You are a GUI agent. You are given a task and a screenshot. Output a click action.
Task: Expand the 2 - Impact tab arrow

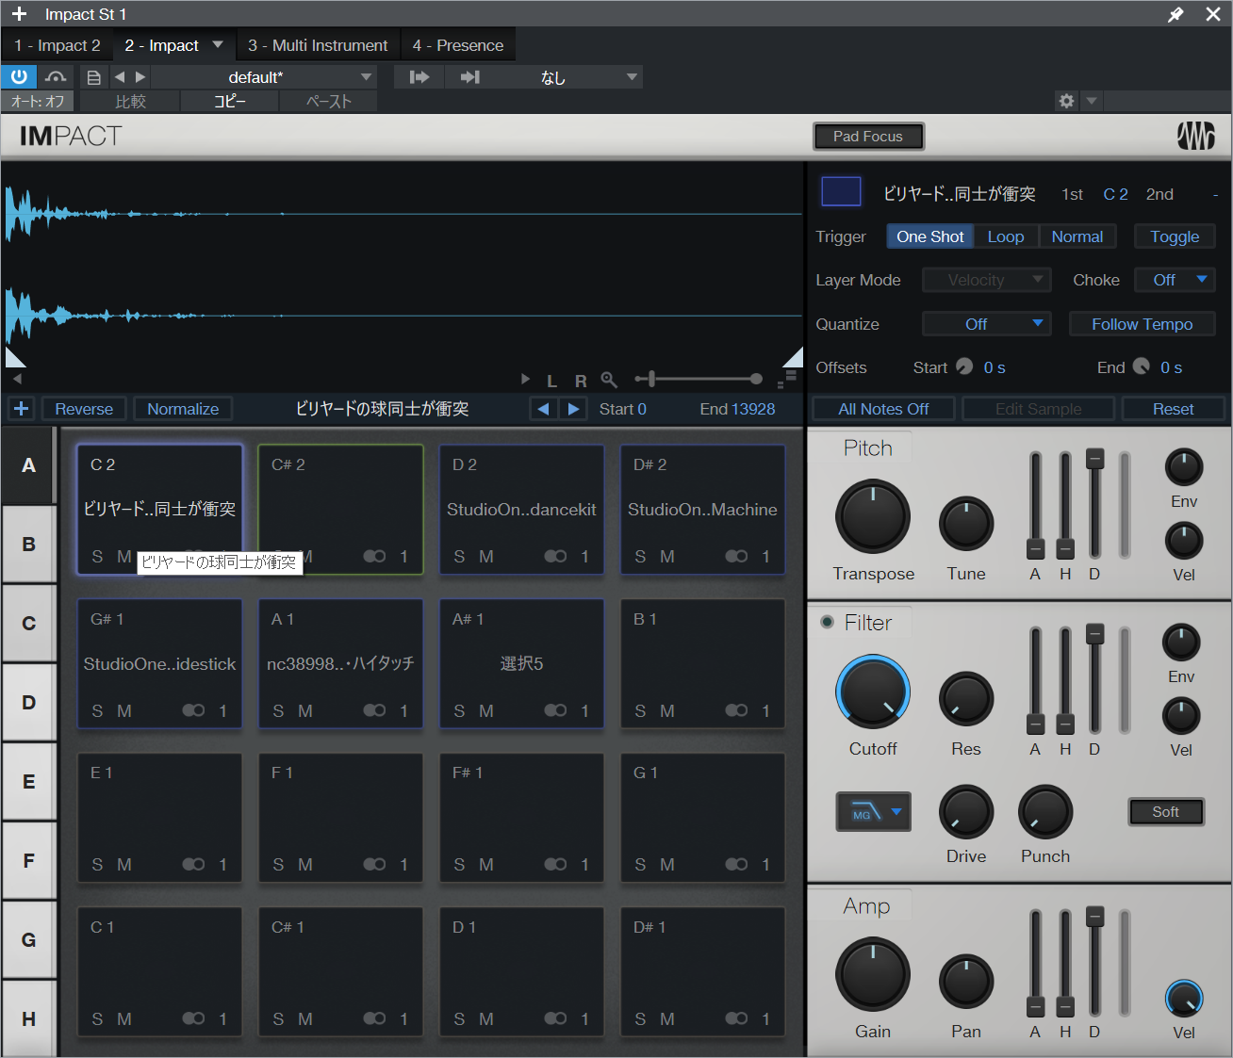218,44
